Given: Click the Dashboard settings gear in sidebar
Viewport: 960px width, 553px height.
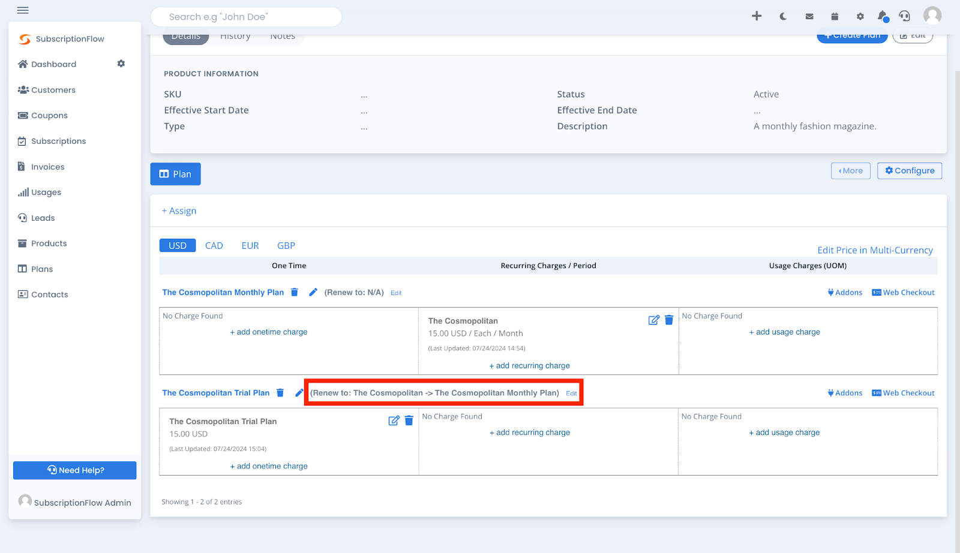Looking at the screenshot, I should pos(121,64).
